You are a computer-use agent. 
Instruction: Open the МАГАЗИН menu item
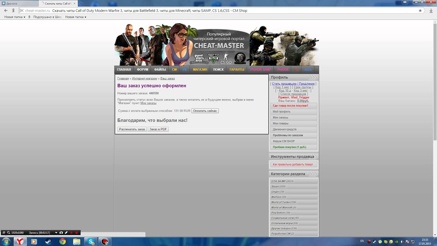(200, 70)
